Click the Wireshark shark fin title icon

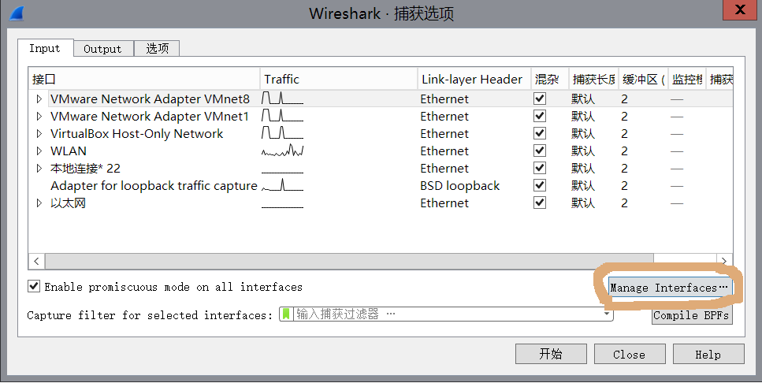[17, 13]
